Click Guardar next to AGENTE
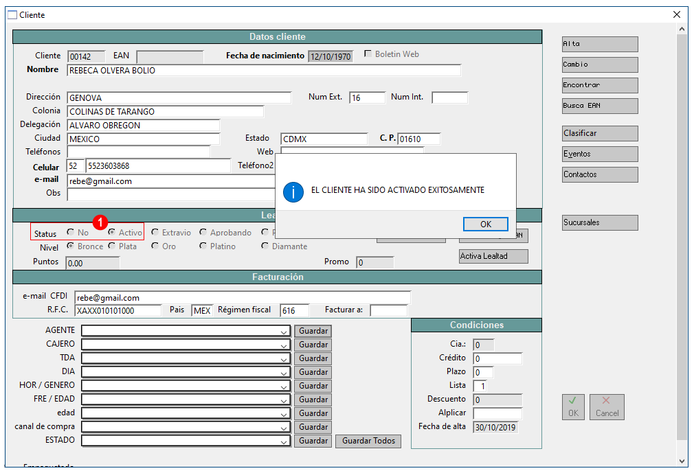694x473 pixels. [x=313, y=331]
